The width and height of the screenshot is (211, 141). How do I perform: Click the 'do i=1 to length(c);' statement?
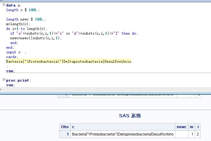(x=27, y=29)
